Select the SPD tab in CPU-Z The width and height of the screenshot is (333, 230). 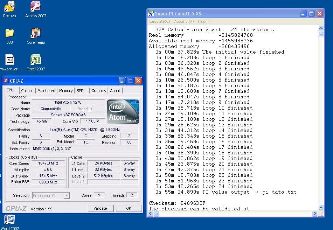click(x=80, y=91)
